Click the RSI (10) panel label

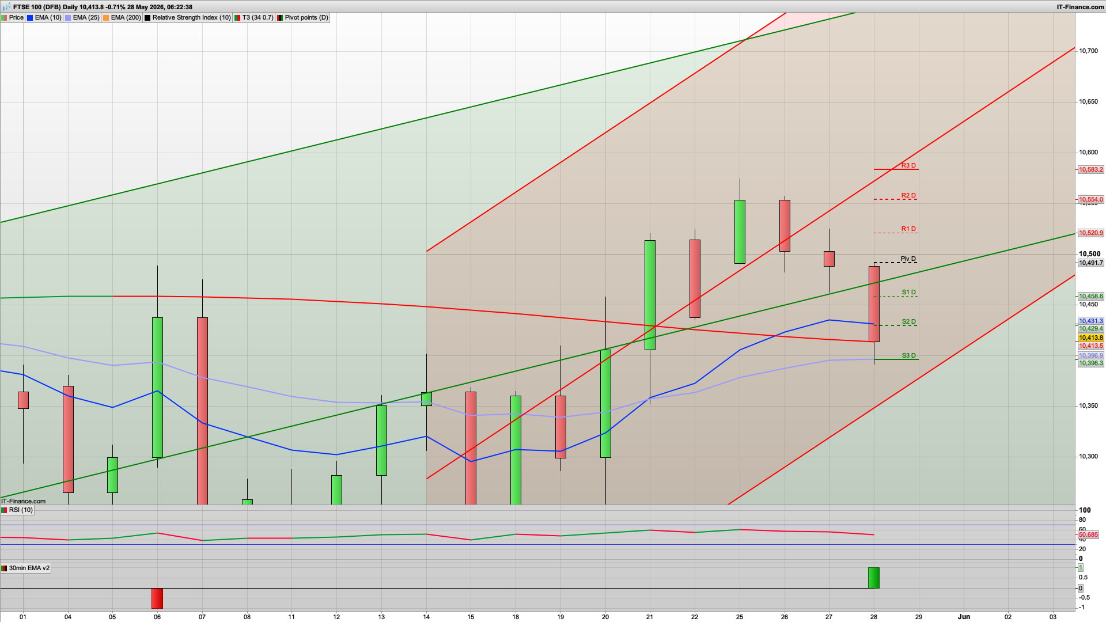point(21,510)
